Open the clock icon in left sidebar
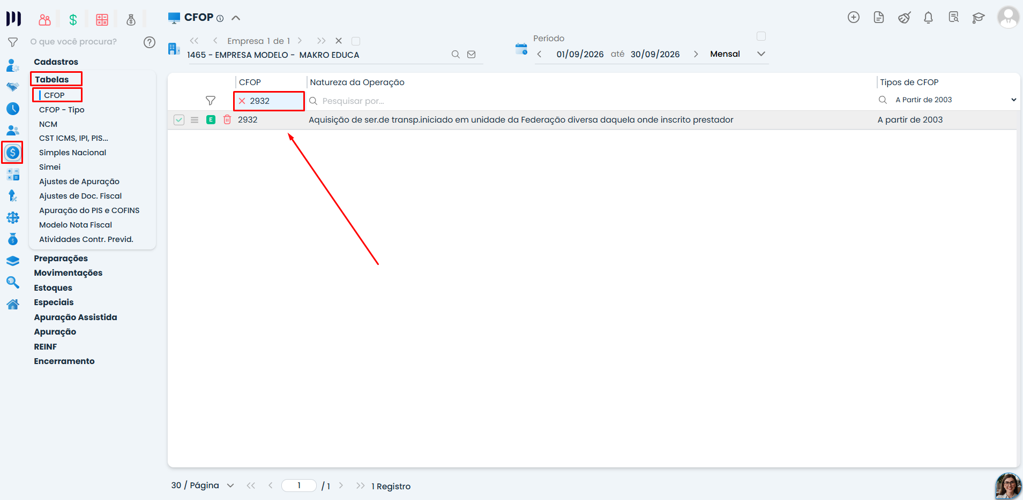 pos(13,109)
